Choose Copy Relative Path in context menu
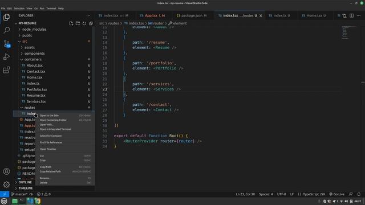 pos(65,171)
